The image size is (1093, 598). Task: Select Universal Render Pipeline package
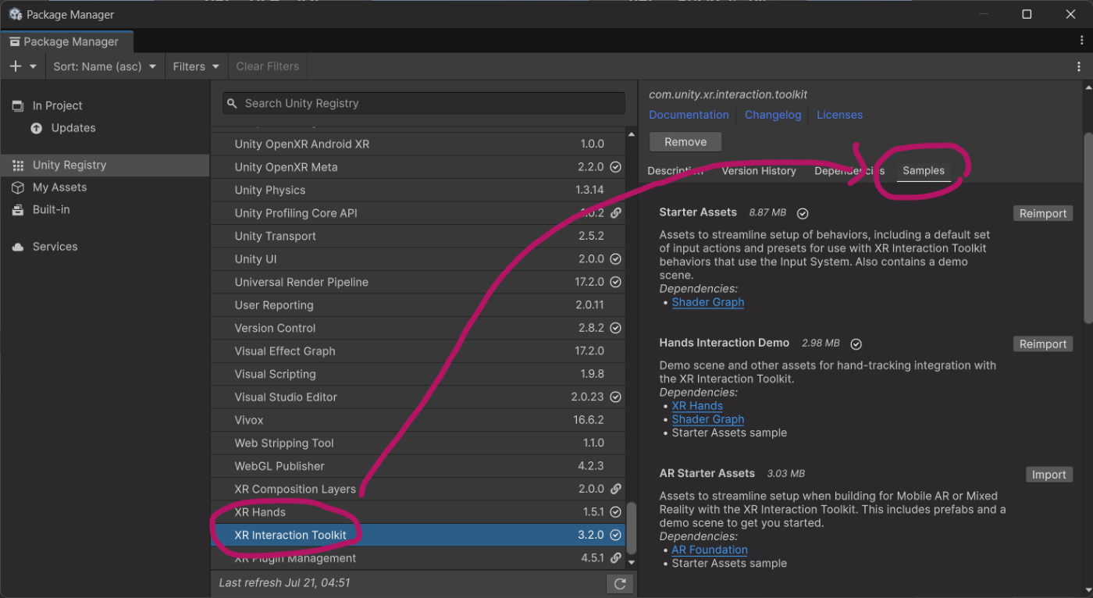pyautogui.click(x=418, y=282)
